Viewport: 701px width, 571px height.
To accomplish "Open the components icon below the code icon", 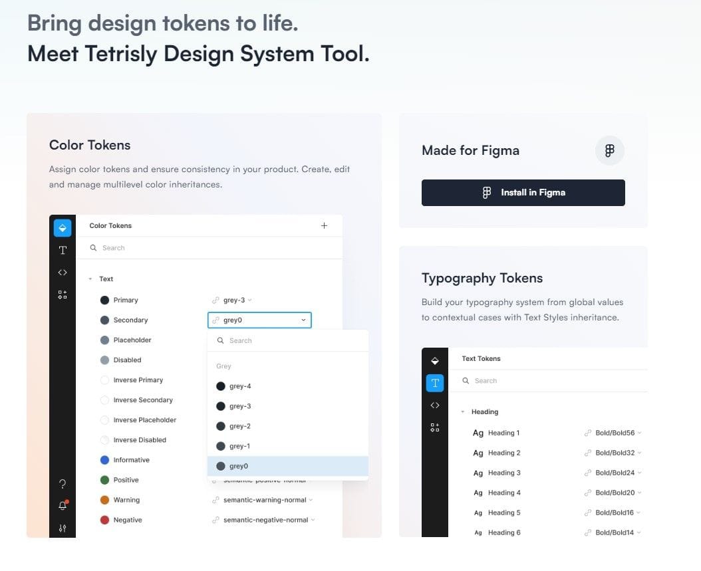I will (x=62, y=294).
